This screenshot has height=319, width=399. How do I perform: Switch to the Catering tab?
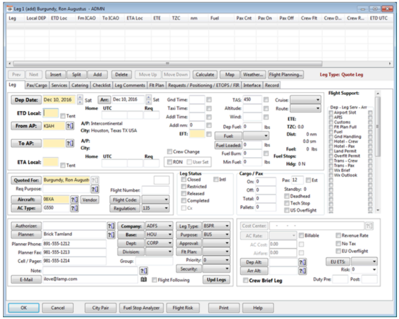80,86
